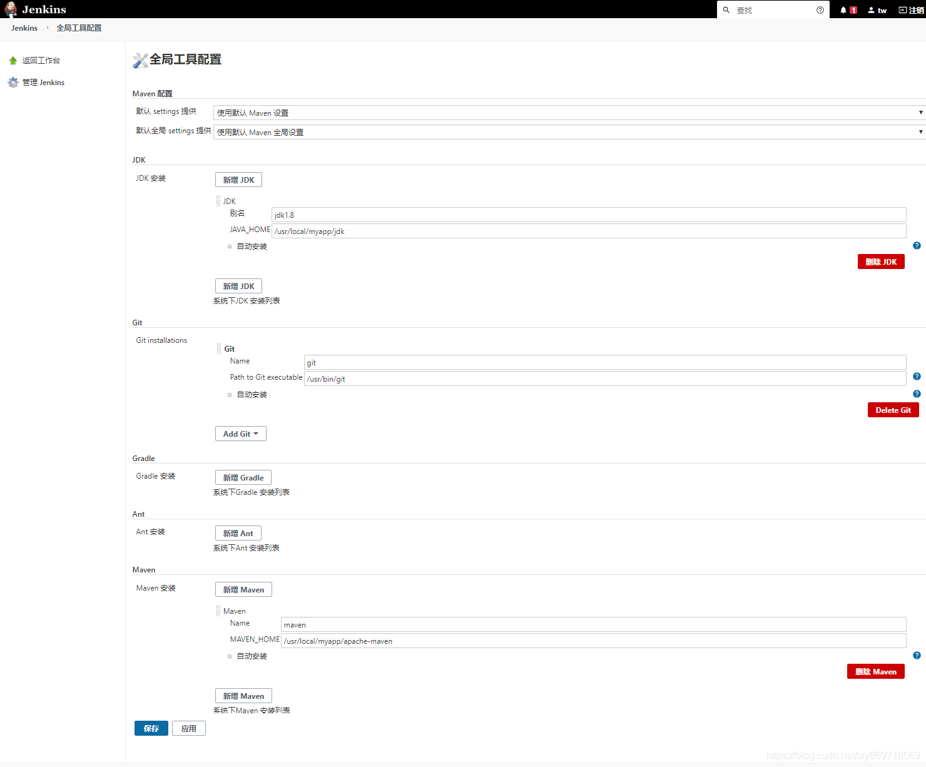Toggle Git 自动安装 checkbox
The height and width of the screenshot is (767, 926).
coord(230,395)
